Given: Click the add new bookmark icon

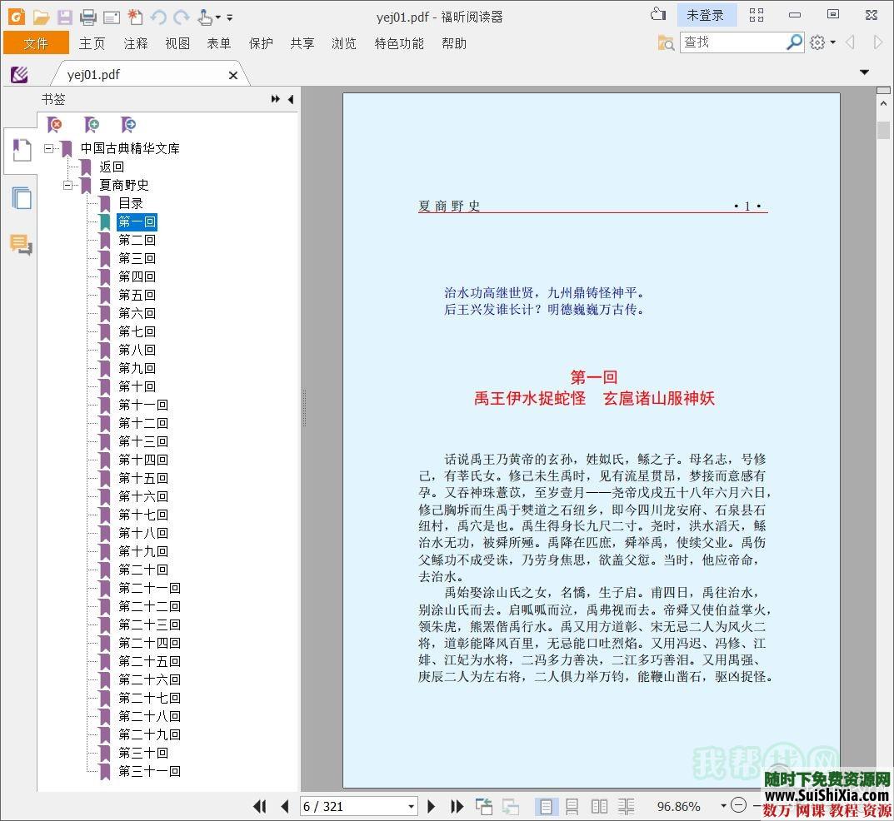Looking at the screenshot, I should click(92, 125).
